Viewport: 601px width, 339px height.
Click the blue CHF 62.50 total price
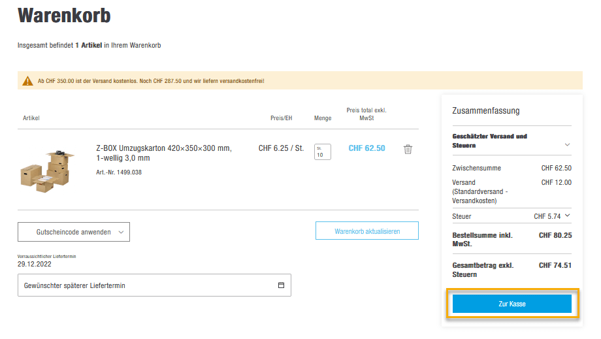(x=366, y=148)
